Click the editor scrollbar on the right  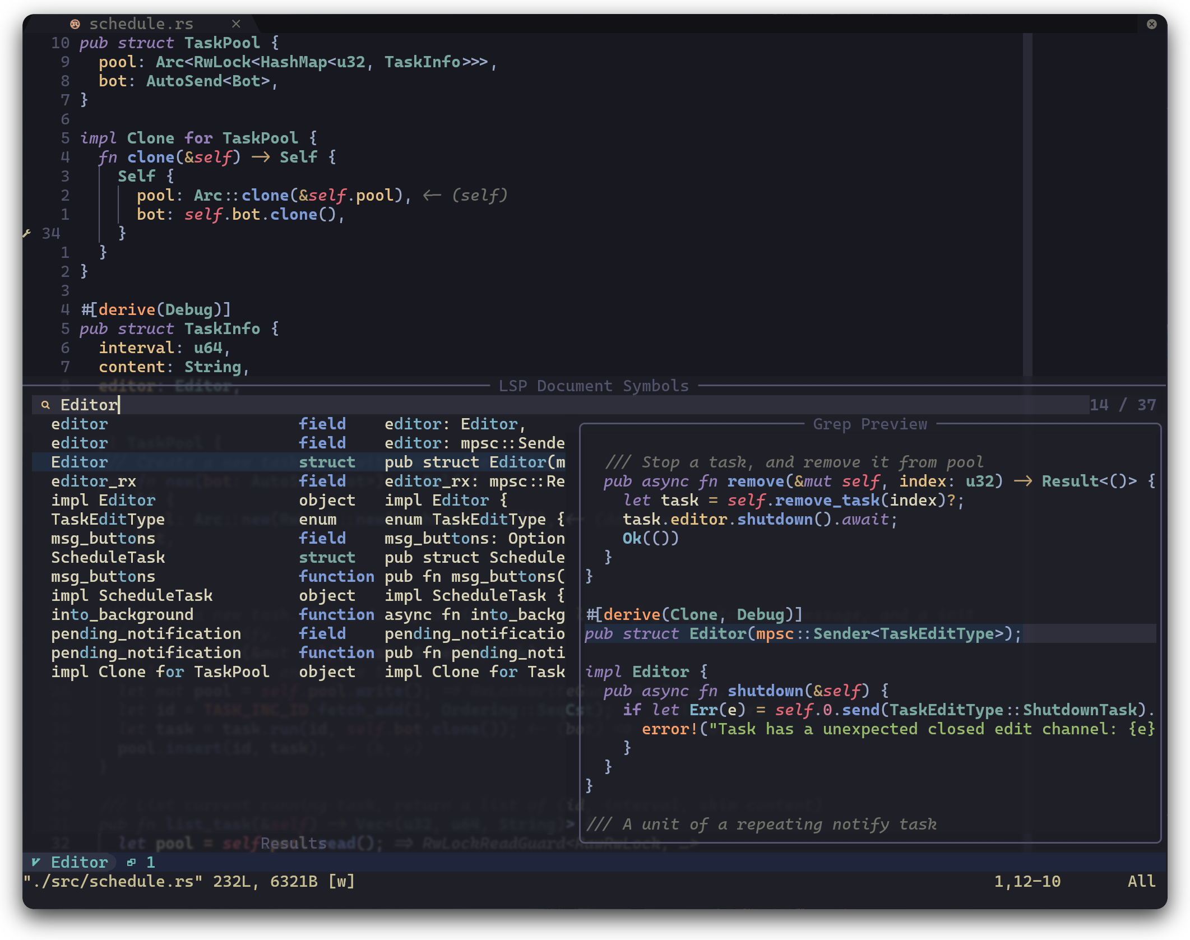click(1027, 202)
